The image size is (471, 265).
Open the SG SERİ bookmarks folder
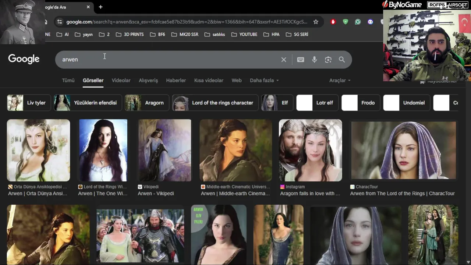pyautogui.click(x=297, y=34)
